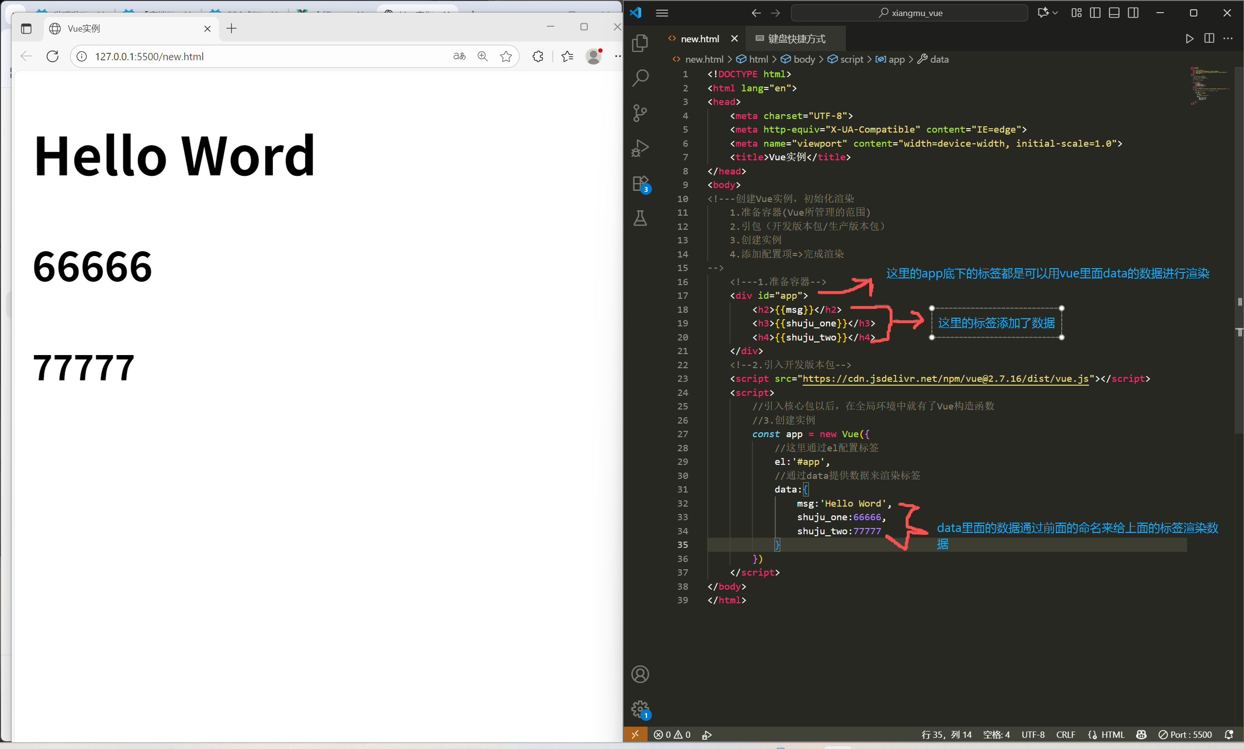Image resolution: width=1244 pixels, height=749 pixels.
Task: Select the body item in breadcrumb
Action: [804, 60]
